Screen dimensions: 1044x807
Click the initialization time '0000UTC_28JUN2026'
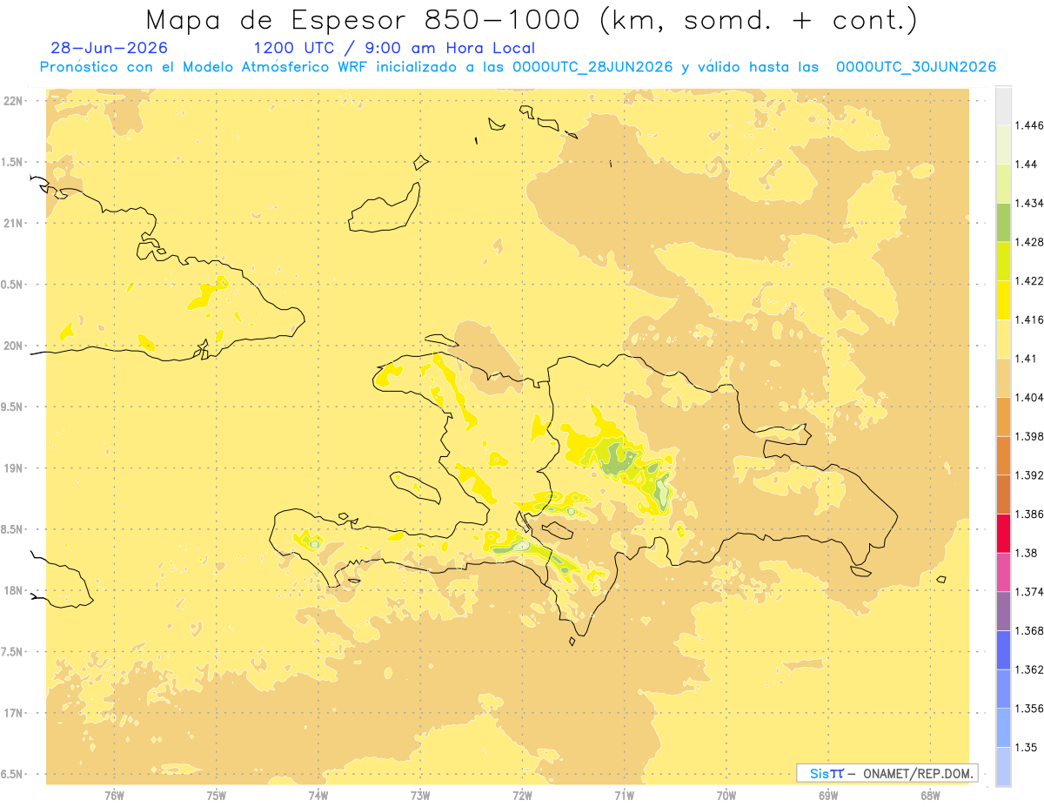tap(592, 67)
